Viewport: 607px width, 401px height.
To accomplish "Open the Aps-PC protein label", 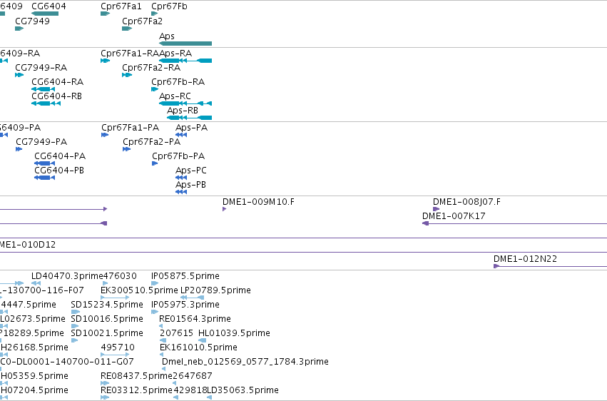I will tap(191, 171).
